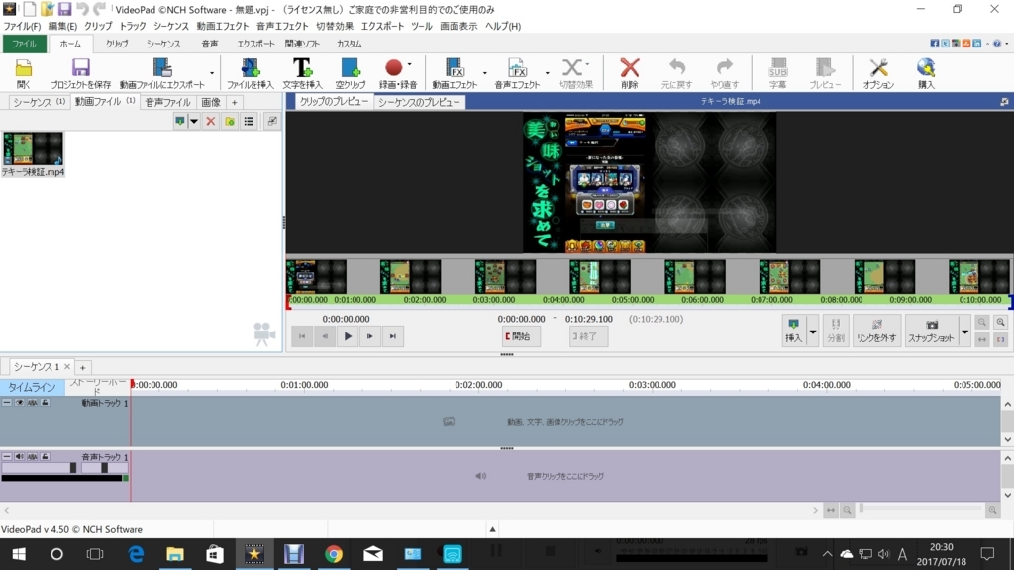The width and height of the screenshot is (1014, 570).
Task: Step to the next frame in the preview
Action: pyautogui.click(x=370, y=336)
